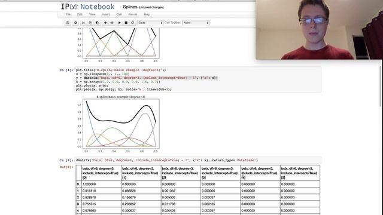Open the Edit menu
This screenshot has width=383, height=215.
point(80,14)
